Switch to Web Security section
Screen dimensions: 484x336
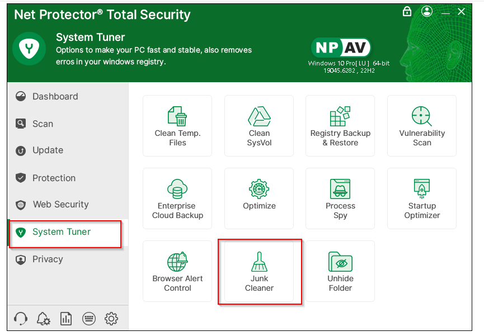(x=60, y=204)
